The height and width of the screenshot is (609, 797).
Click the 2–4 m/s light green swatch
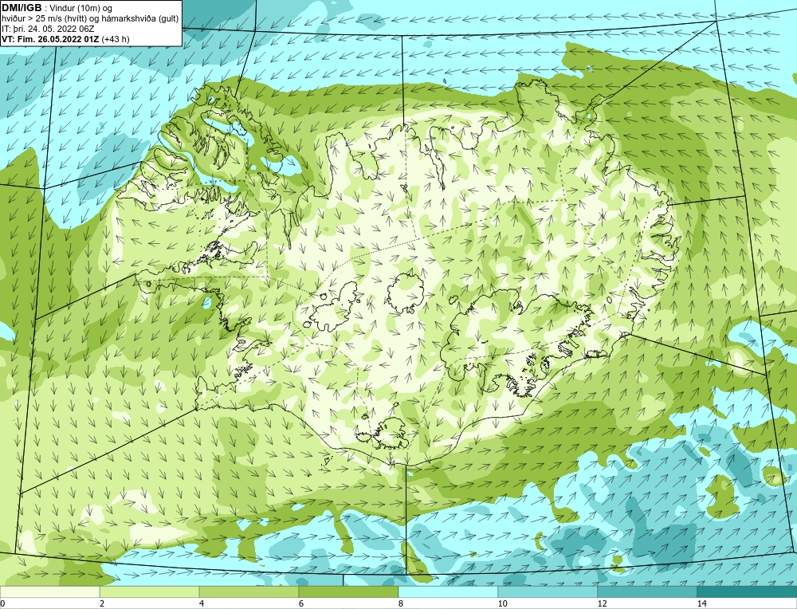point(150,591)
